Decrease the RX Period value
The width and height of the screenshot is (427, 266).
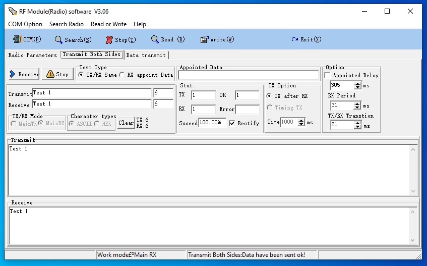coord(357,108)
